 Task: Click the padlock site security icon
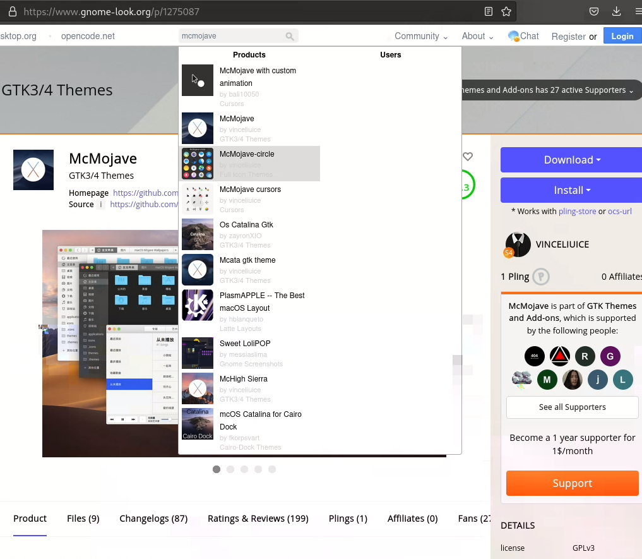point(13,11)
